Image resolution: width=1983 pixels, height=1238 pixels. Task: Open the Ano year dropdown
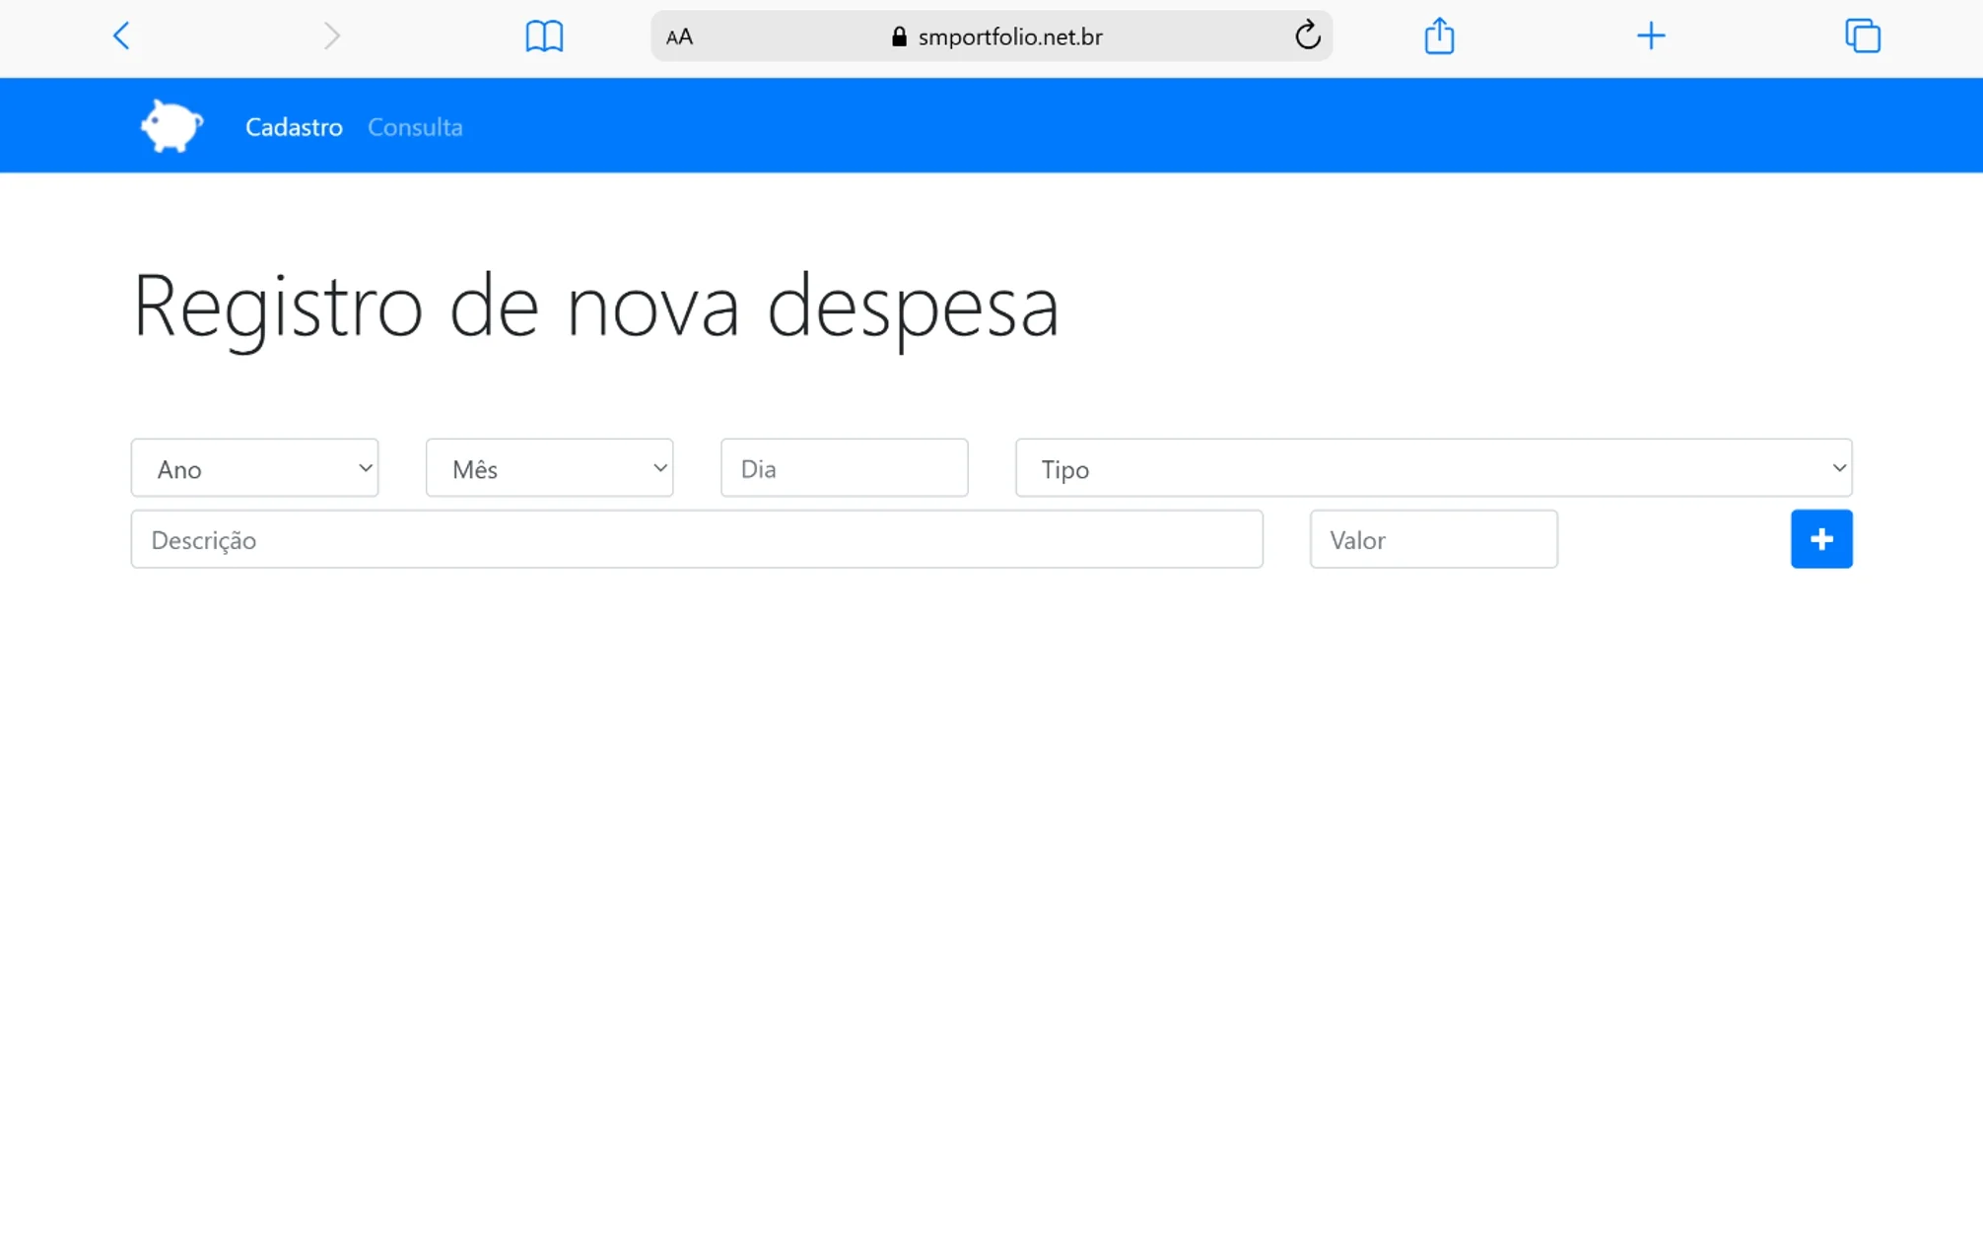(x=254, y=468)
